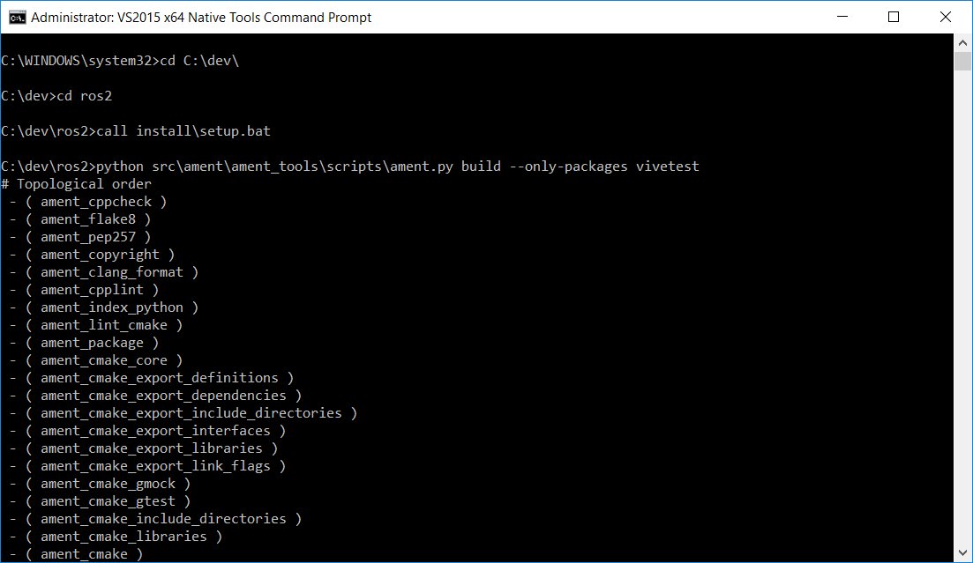Close the VS2015 Native Tools window

click(945, 17)
